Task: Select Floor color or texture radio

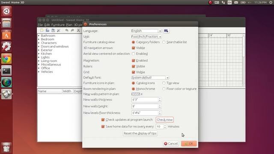Action: pos(164,89)
